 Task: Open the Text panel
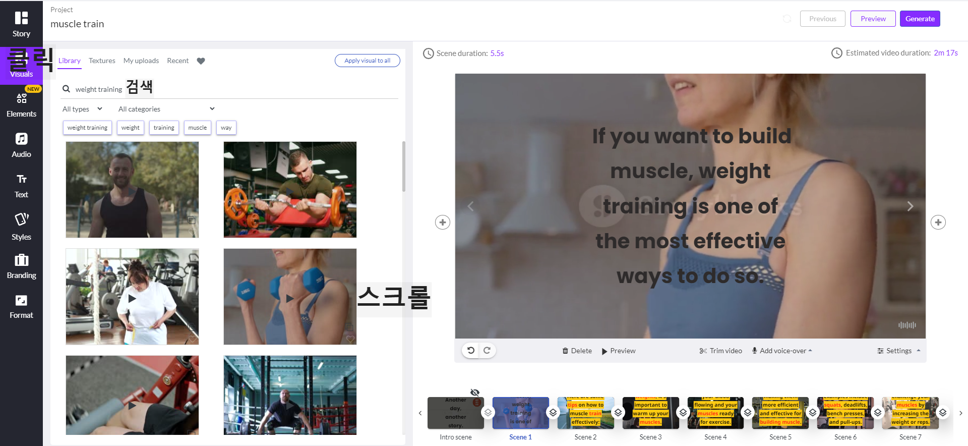[x=21, y=186]
